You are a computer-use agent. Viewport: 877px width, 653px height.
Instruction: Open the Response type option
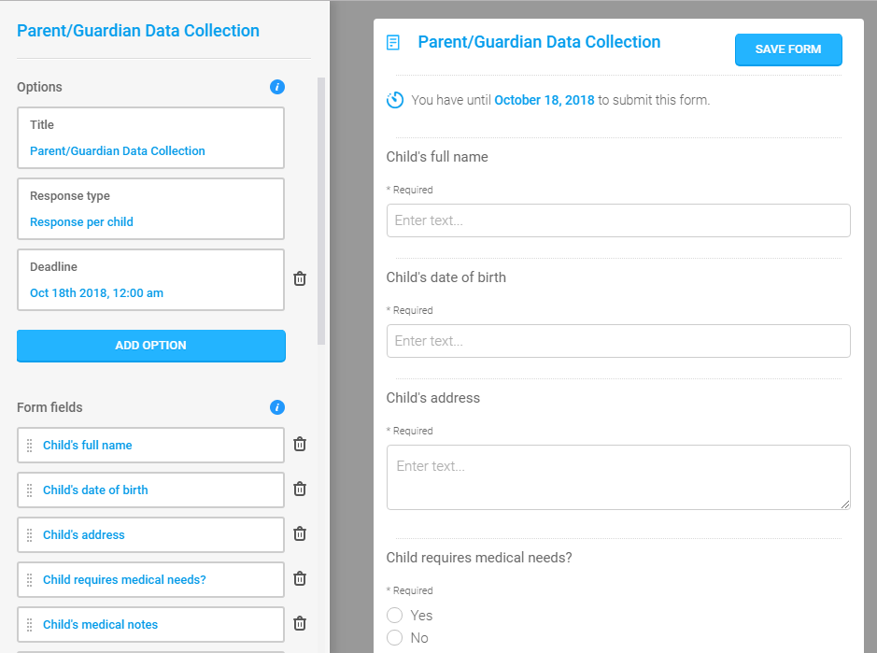tap(150, 208)
